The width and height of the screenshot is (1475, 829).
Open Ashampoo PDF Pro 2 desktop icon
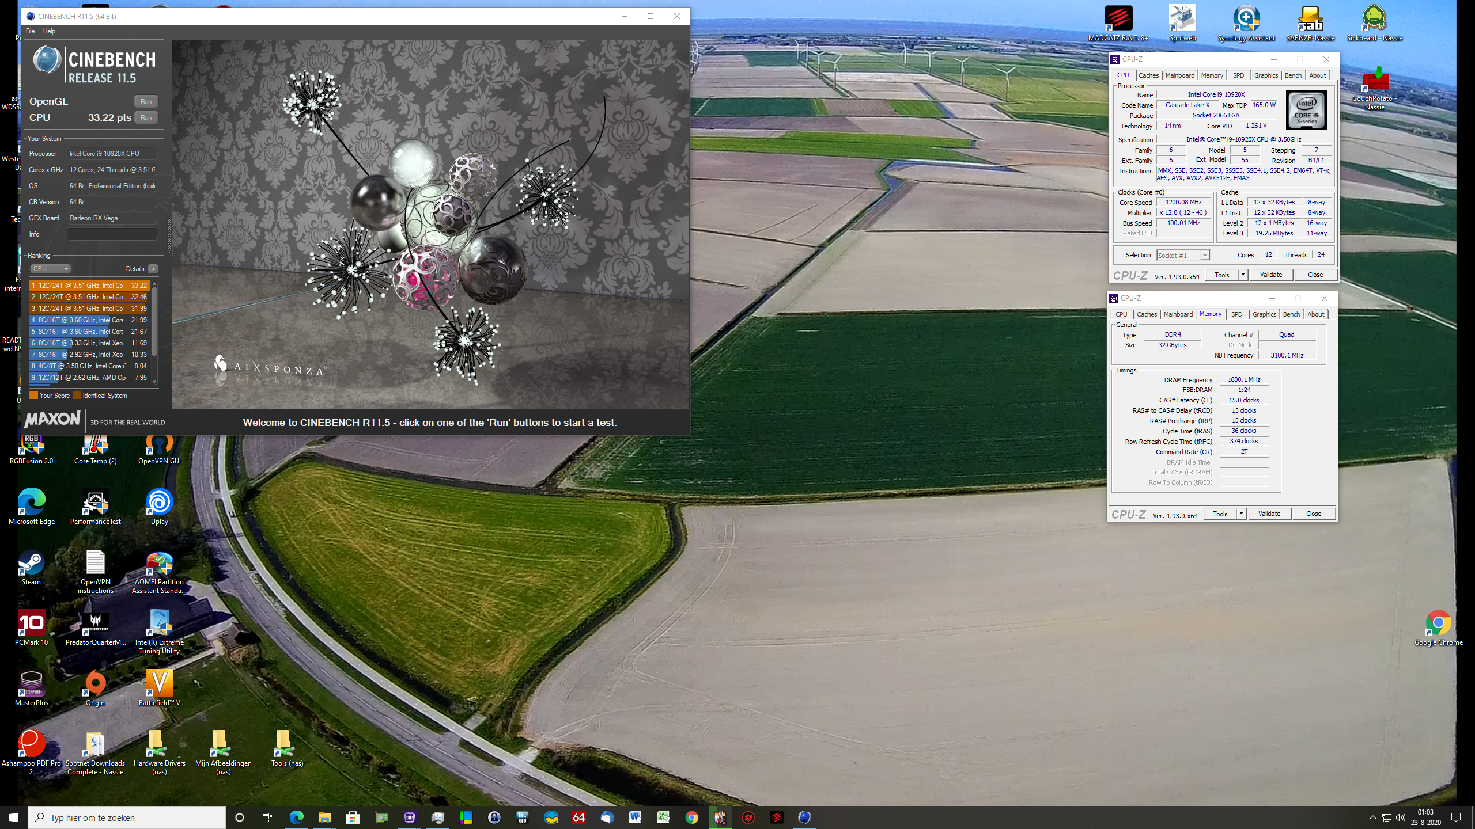point(31,753)
